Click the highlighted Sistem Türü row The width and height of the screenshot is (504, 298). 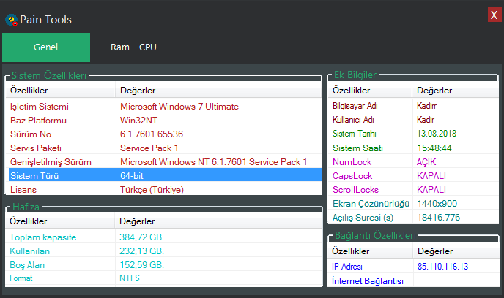(x=163, y=175)
